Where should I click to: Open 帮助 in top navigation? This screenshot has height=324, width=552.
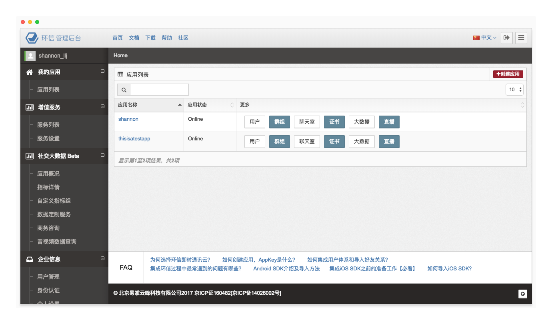(x=167, y=38)
